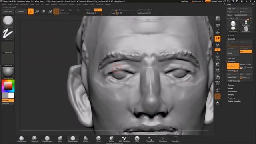256x144 pixels.
Task: Activate Rotate mode in top toolbar
Action: coord(50,12)
